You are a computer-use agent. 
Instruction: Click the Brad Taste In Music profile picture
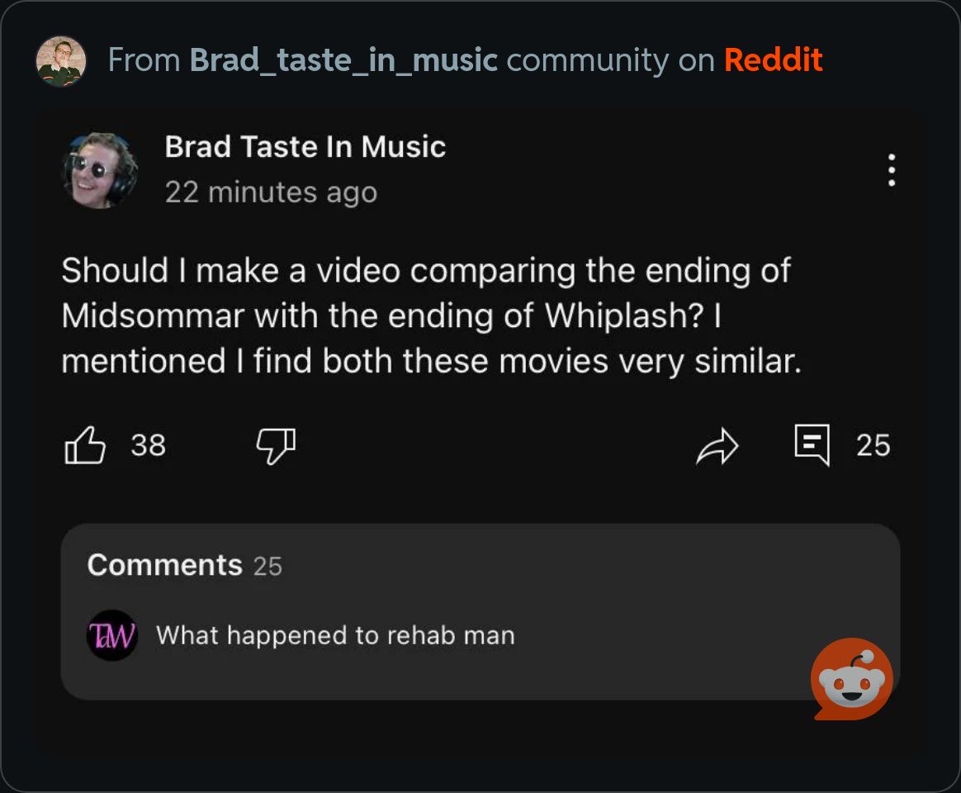(x=101, y=170)
